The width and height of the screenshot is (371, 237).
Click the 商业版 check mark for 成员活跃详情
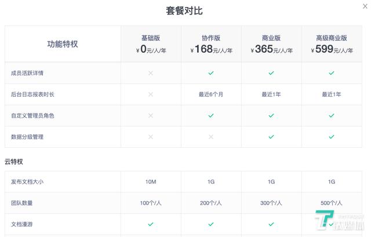pyautogui.click(x=271, y=73)
